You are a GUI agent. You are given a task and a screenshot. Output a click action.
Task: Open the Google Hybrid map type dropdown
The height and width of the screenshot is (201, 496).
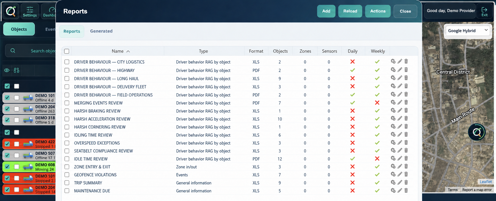(468, 31)
